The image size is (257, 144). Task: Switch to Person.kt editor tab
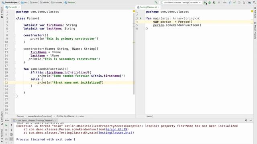pos(12,7)
